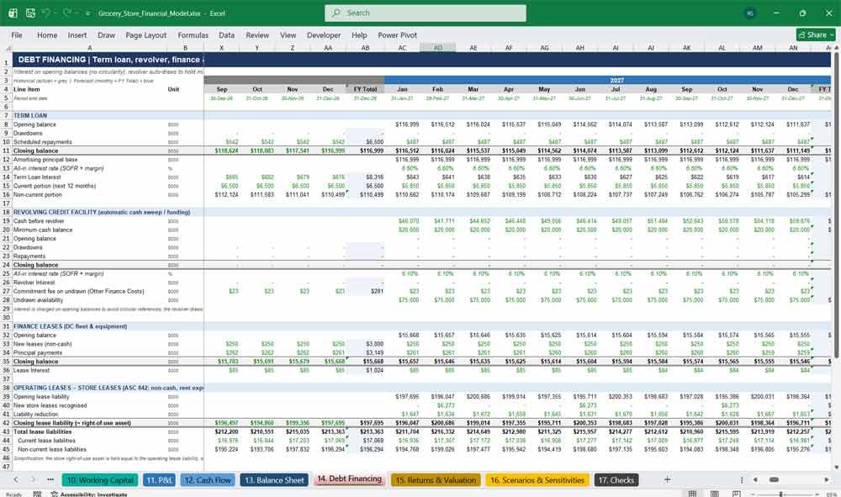Open the user account avatar
This screenshot has height=497, width=841.
[x=750, y=13]
